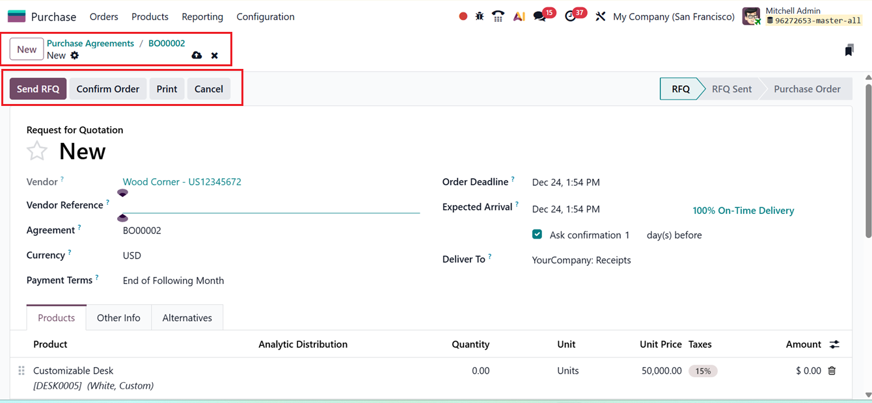Image resolution: width=872 pixels, height=403 pixels.
Task: Disable the Ask confirmation checkbox
Action: click(x=537, y=235)
